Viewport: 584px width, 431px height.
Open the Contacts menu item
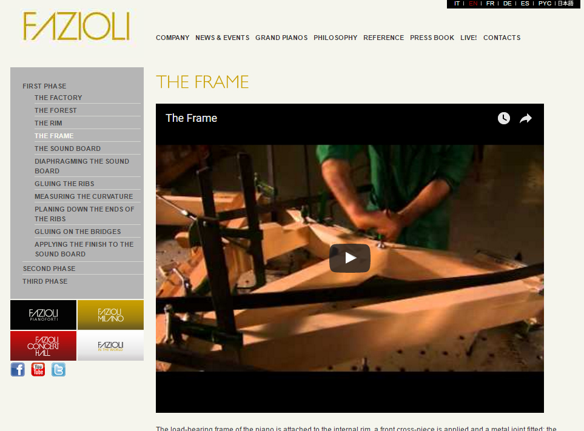coord(502,38)
